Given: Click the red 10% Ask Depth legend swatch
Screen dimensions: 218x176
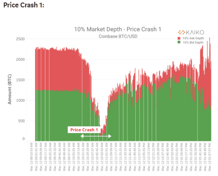Looking at the screenshot, I should click(179, 38).
